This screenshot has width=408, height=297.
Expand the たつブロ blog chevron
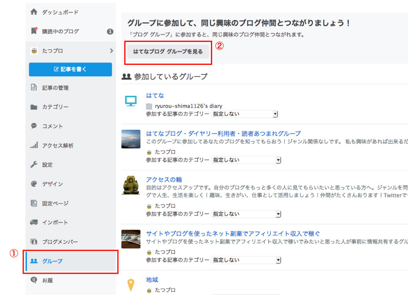pos(111,51)
